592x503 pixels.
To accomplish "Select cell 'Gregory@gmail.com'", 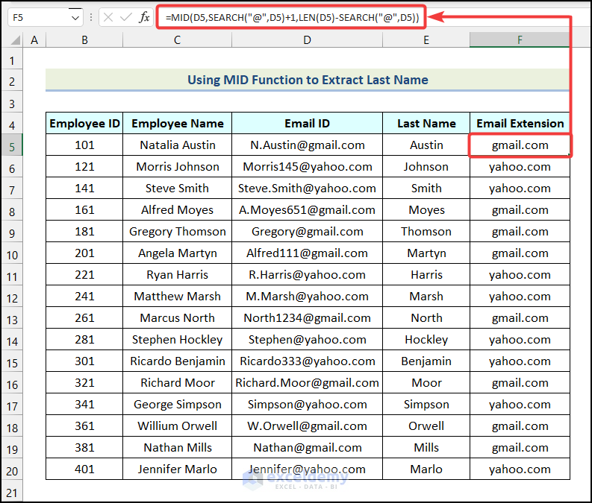I will pos(308,231).
